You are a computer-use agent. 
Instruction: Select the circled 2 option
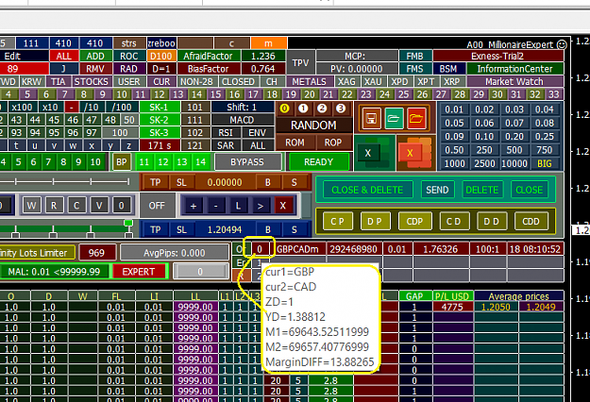[x=322, y=109]
